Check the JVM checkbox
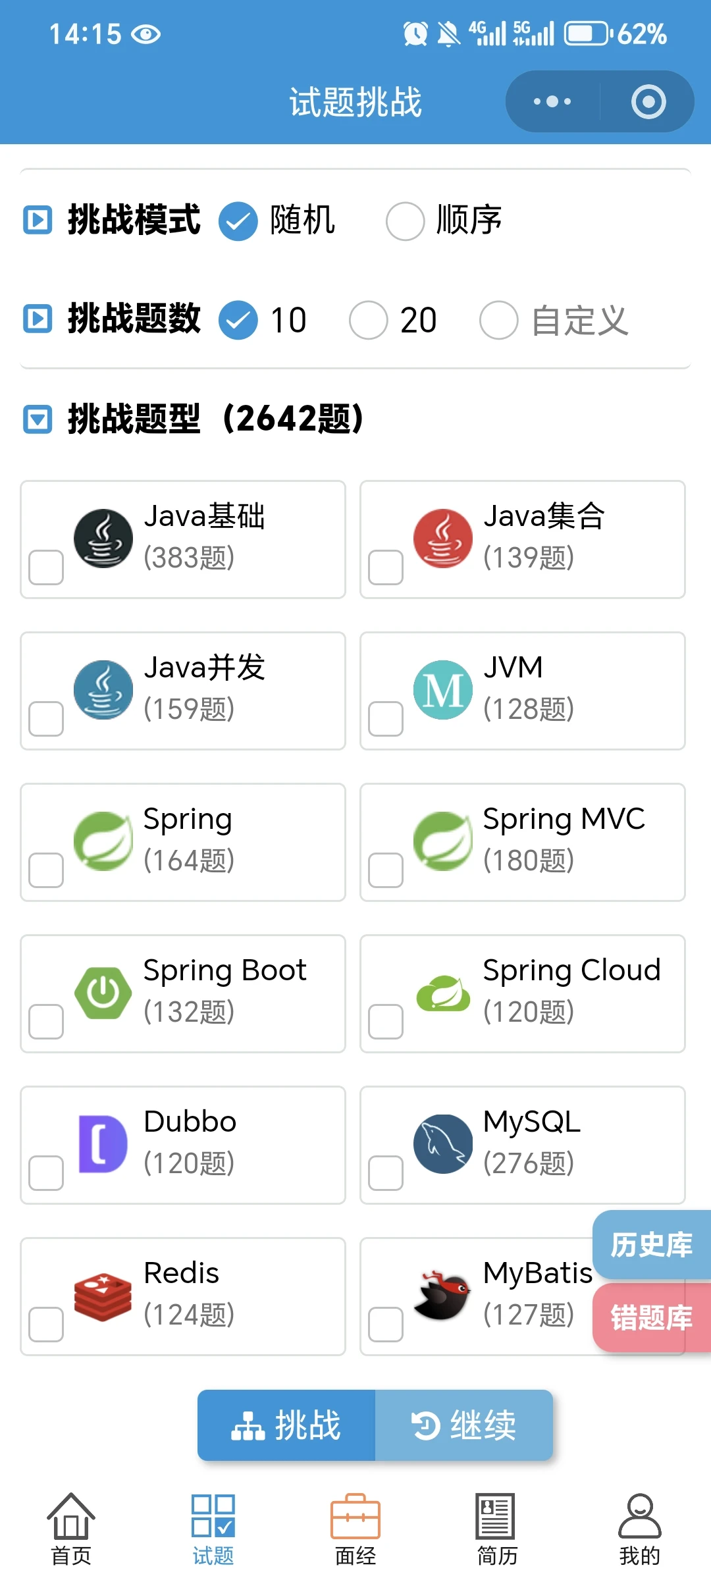This screenshot has height=1580, width=711. [386, 719]
